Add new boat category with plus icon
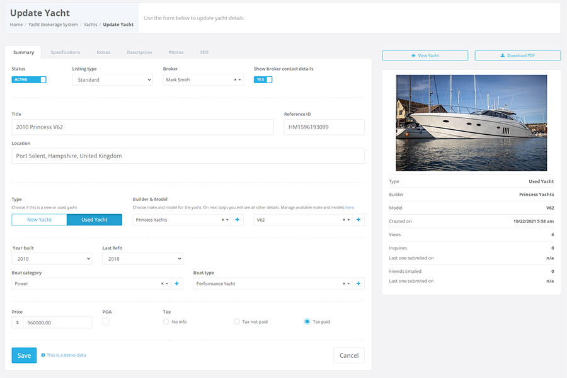 tap(176, 283)
